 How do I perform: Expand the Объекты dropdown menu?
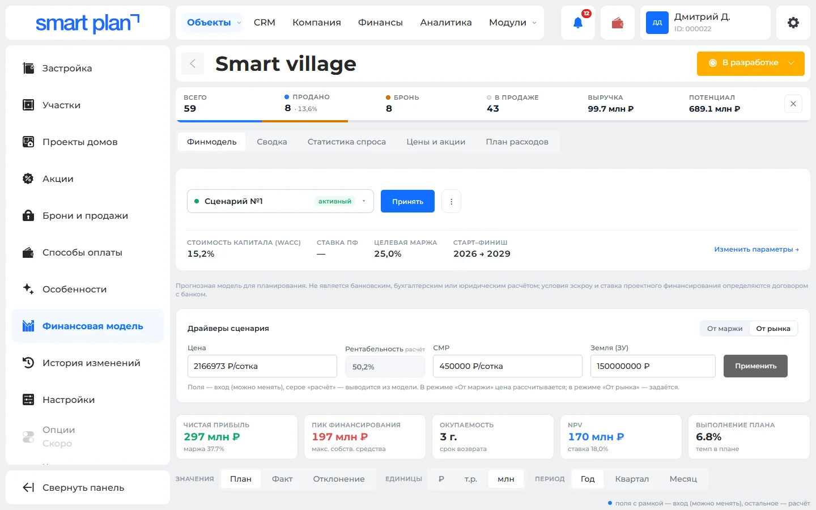point(212,23)
